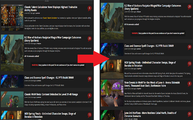Click the 29 comments bubble in the left panel
The width and height of the screenshot is (193, 120).
[x=90, y=39]
